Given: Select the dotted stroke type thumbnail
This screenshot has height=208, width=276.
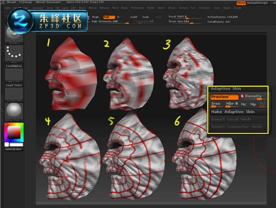Looking at the screenshot, I should point(14,52).
